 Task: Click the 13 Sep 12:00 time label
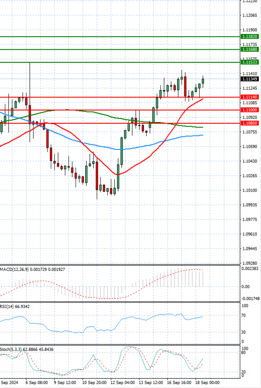click(x=151, y=382)
